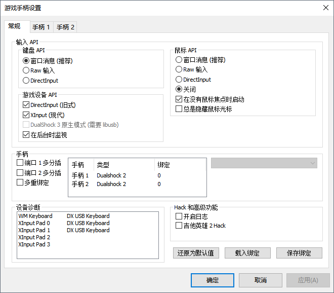Click 保存绑定 button

(299, 253)
